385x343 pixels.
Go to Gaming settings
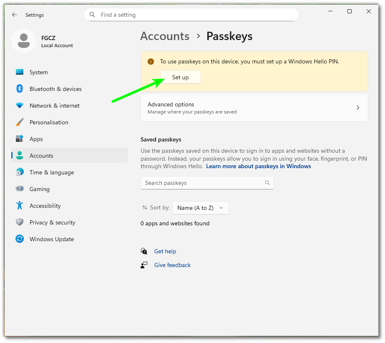point(70,189)
